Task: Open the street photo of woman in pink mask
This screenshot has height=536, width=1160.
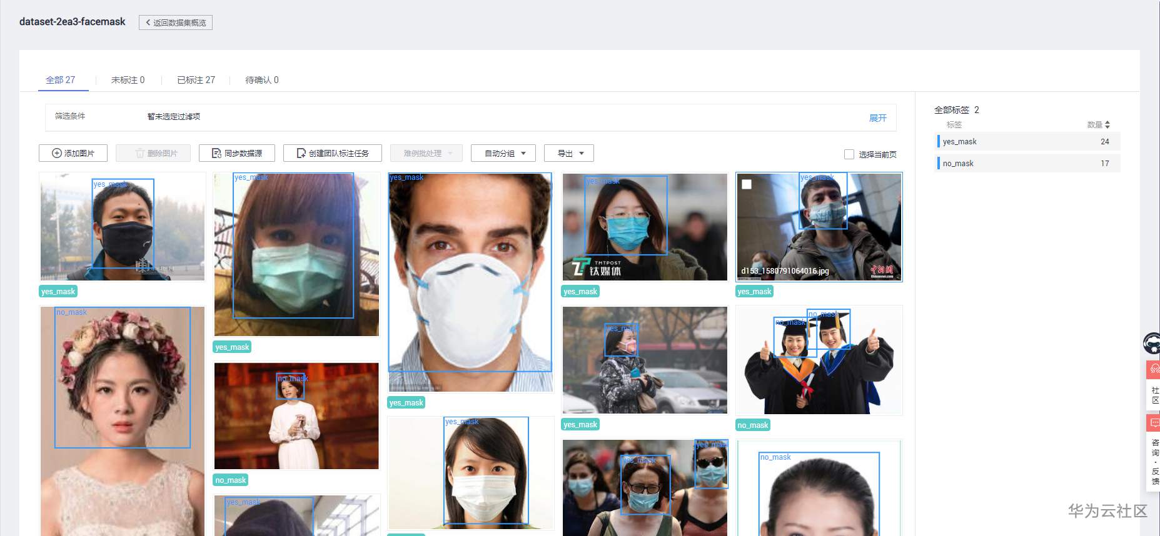Action: (x=645, y=360)
